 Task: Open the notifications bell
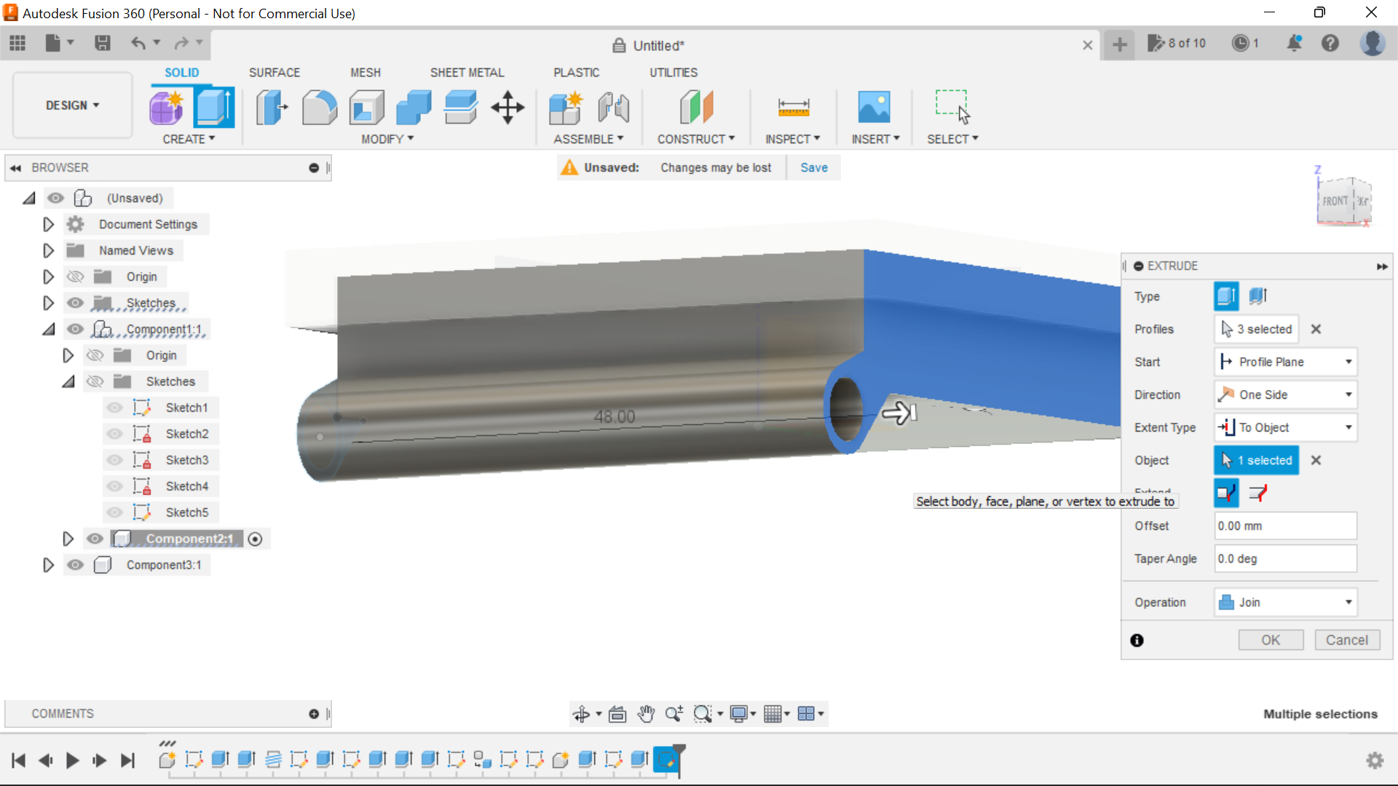(1294, 44)
